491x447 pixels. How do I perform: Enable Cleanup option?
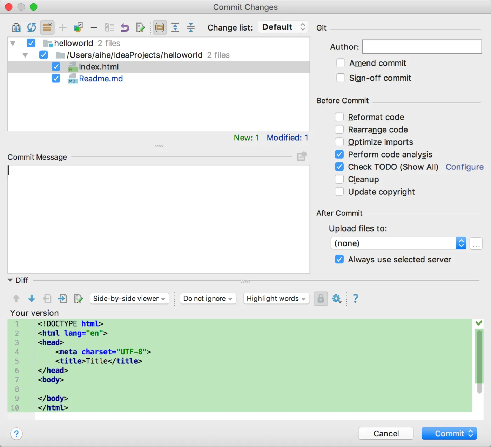339,179
